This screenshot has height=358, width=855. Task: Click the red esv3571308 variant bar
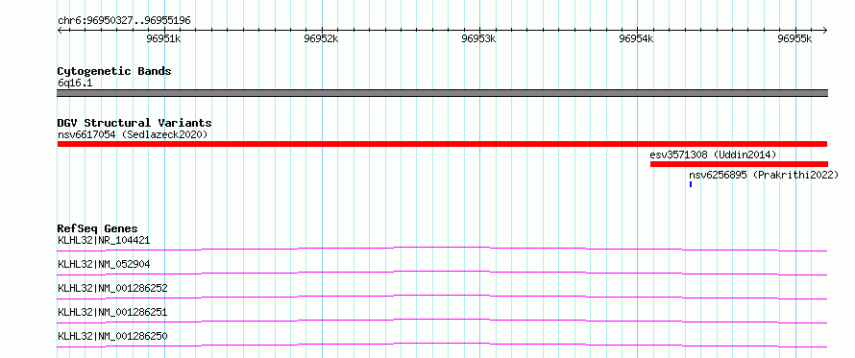(x=739, y=164)
